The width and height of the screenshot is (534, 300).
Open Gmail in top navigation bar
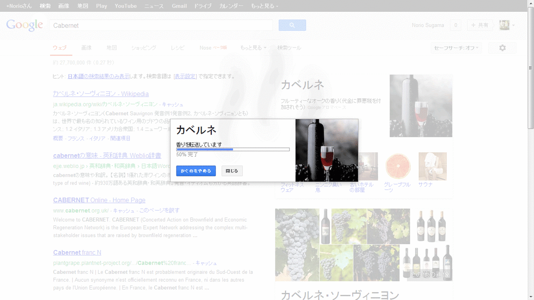point(179,6)
